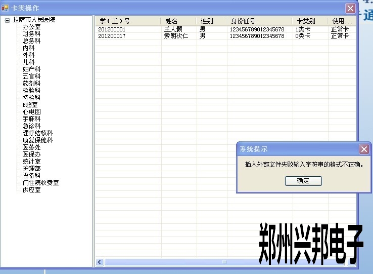Sort by 身份证号 column header
The width and height of the screenshot is (373, 274).
pos(259,21)
